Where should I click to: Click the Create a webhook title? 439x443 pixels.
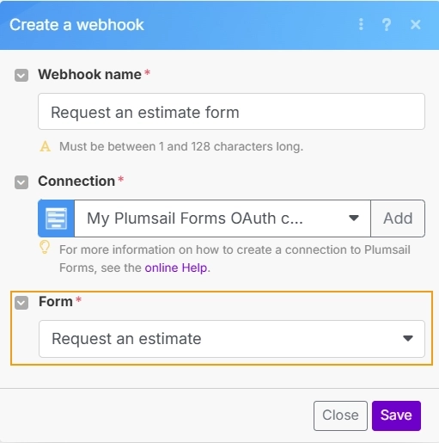coord(76,25)
